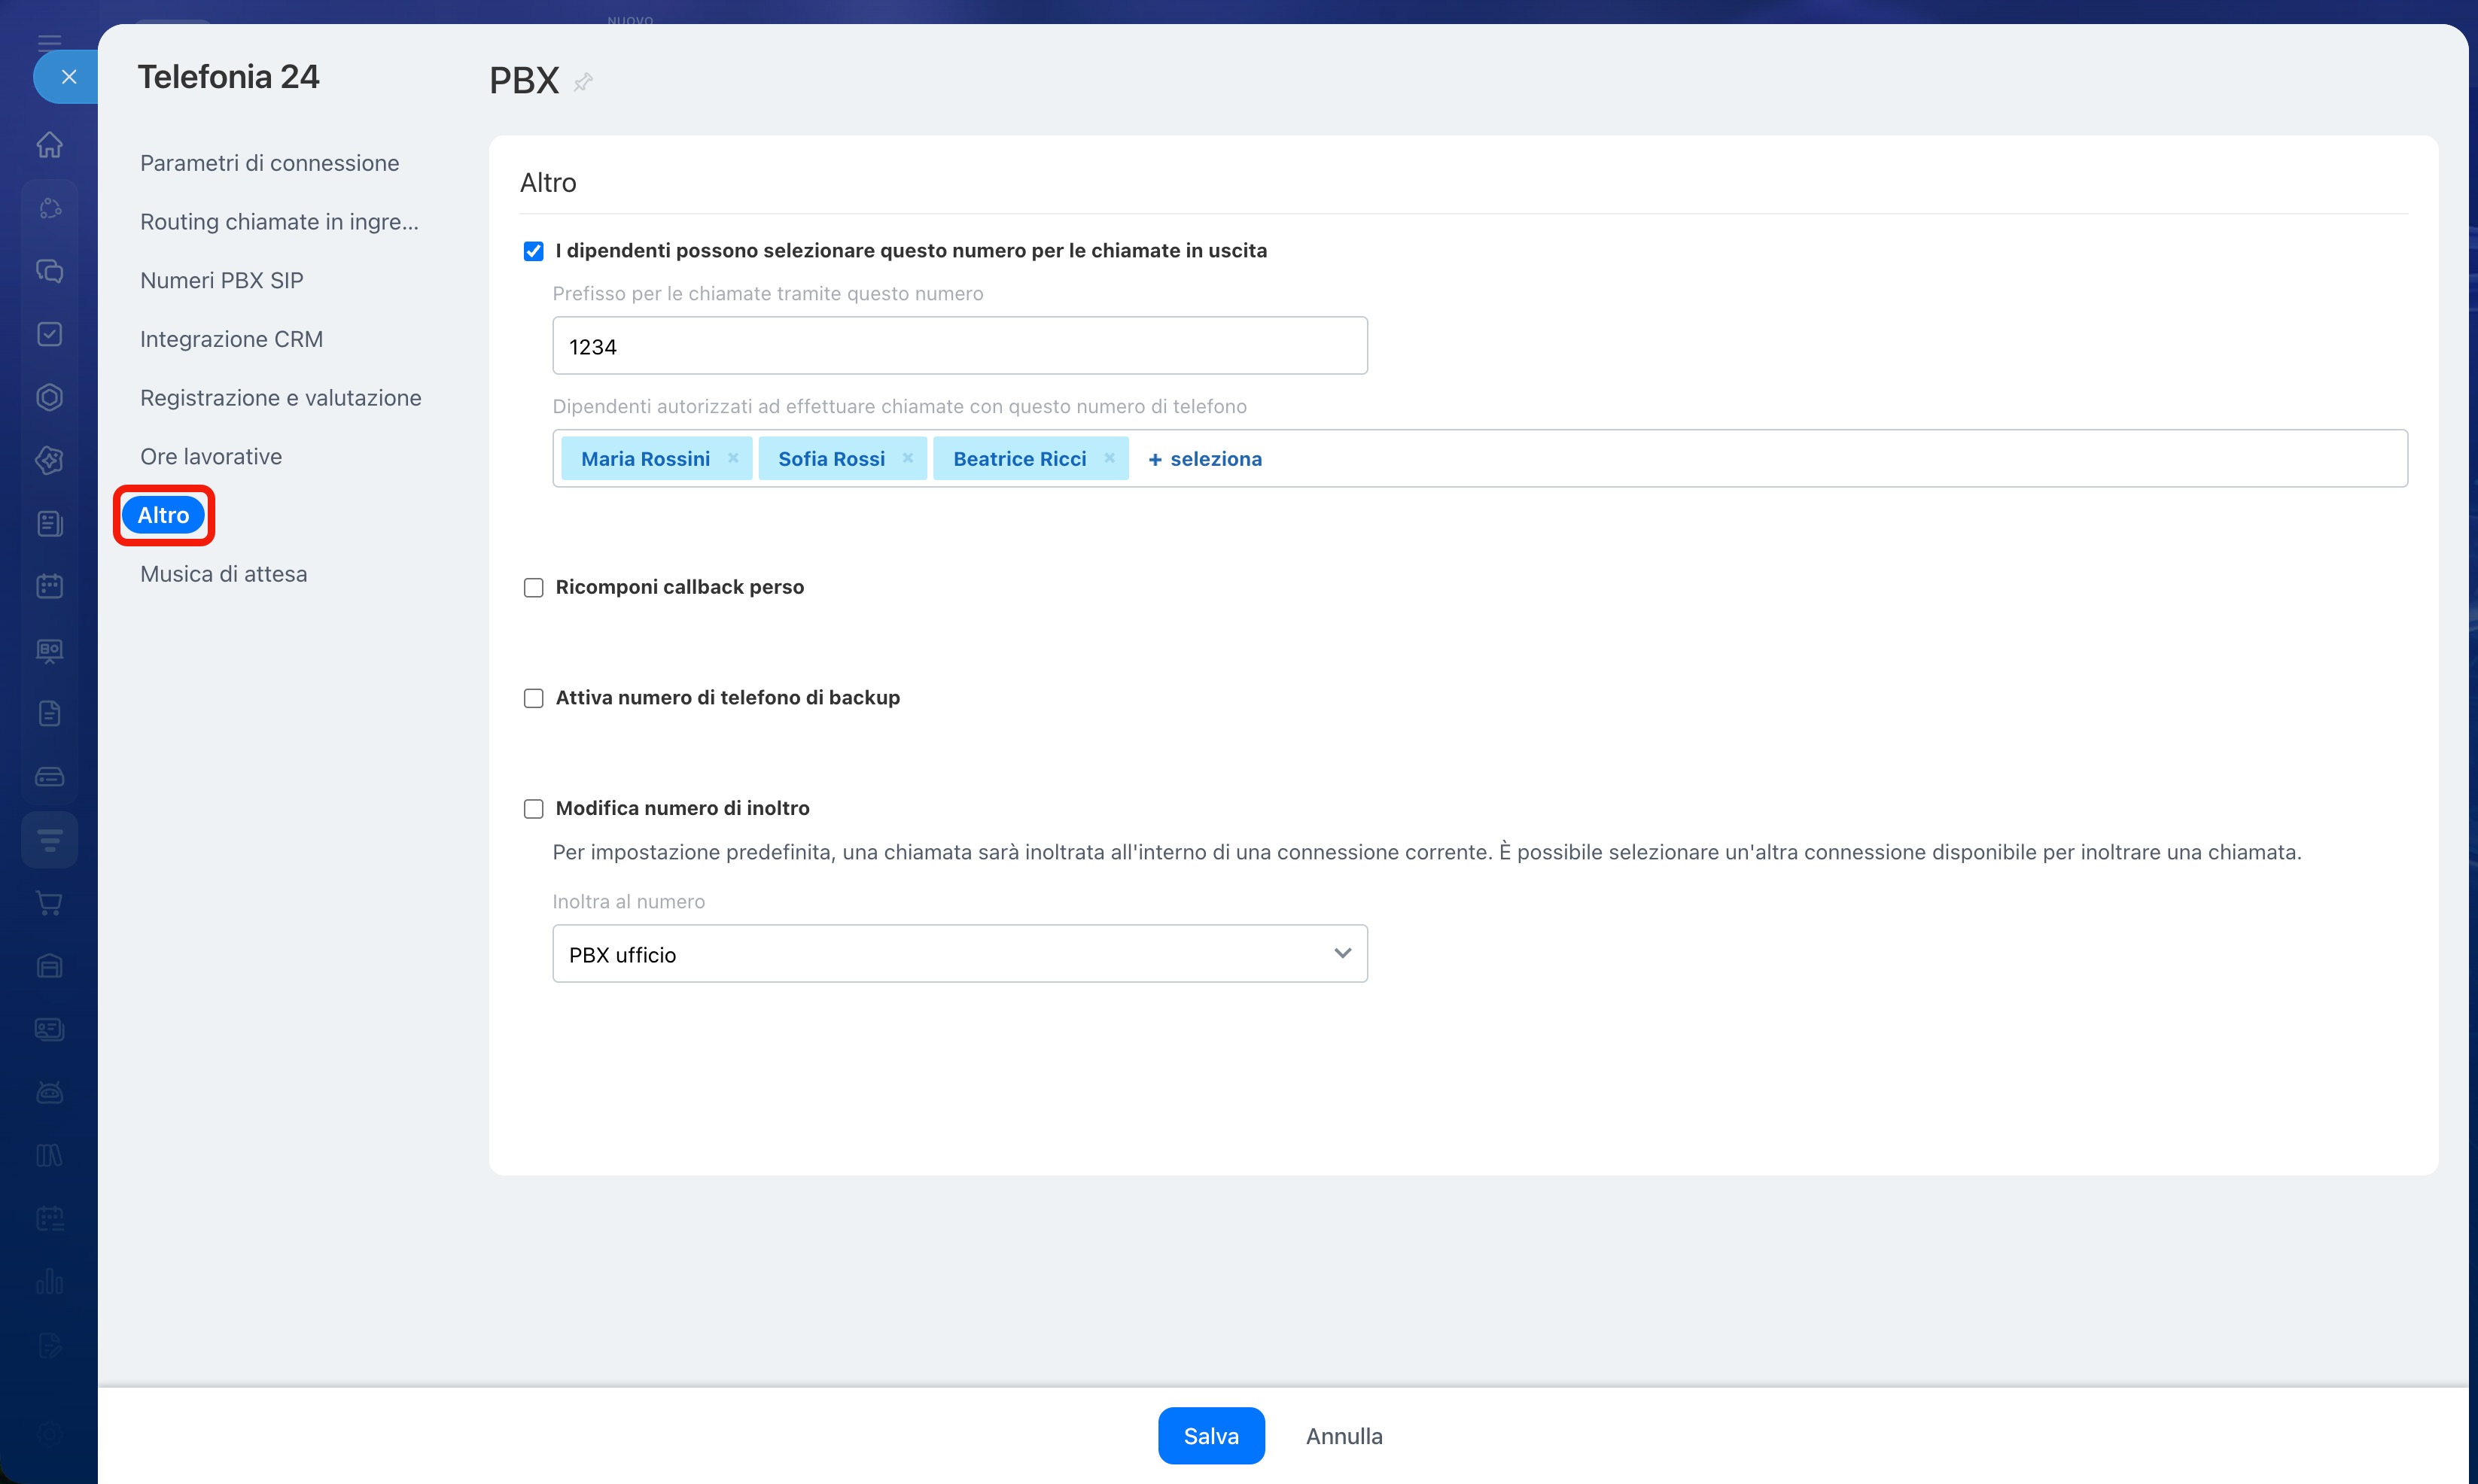This screenshot has height=1484, width=2478.
Task: Open the warehouse icon in sidebar
Action: (x=49, y=966)
